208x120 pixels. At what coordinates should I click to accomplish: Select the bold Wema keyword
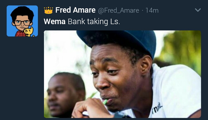54,22
